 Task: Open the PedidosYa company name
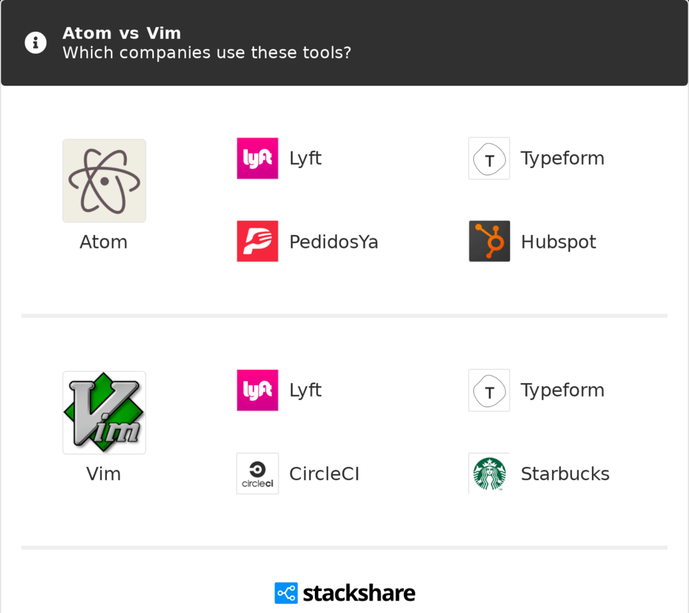333,242
